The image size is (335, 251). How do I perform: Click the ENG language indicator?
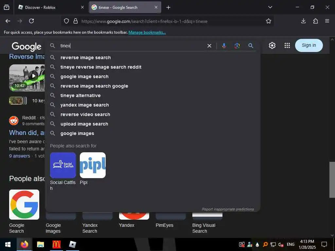tap(291, 244)
